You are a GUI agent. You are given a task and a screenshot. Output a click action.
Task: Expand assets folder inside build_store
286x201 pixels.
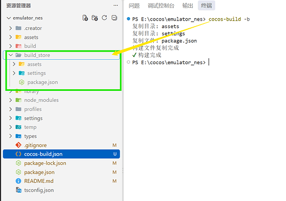coord(14,64)
